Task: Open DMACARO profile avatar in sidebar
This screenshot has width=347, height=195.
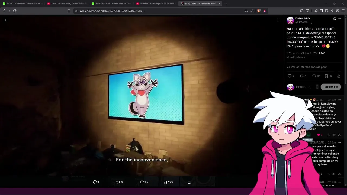Action: click(x=290, y=20)
